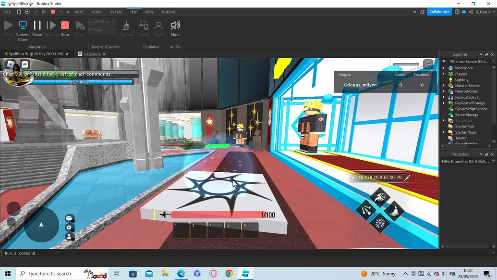The height and width of the screenshot is (280, 497).
Task: Click the share icon near username
Action: point(471,12)
